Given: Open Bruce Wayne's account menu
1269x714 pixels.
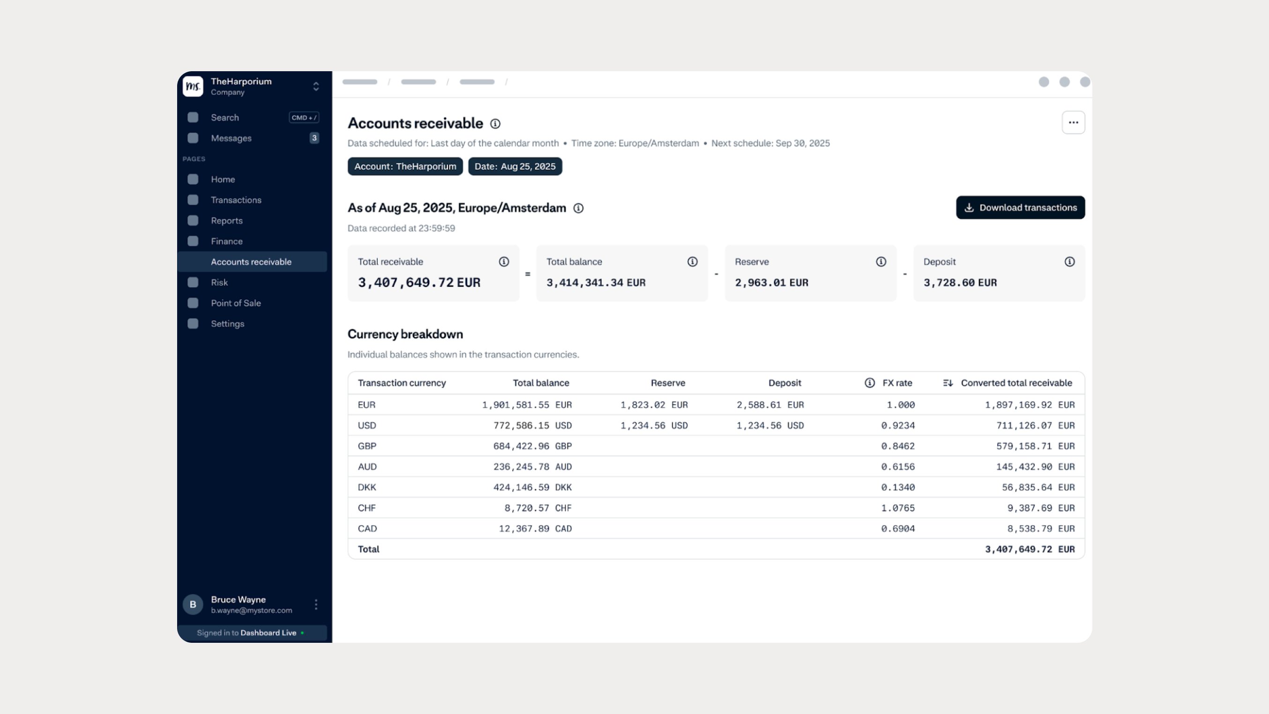Looking at the screenshot, I should pyautogui.click(x=316, y=604).
